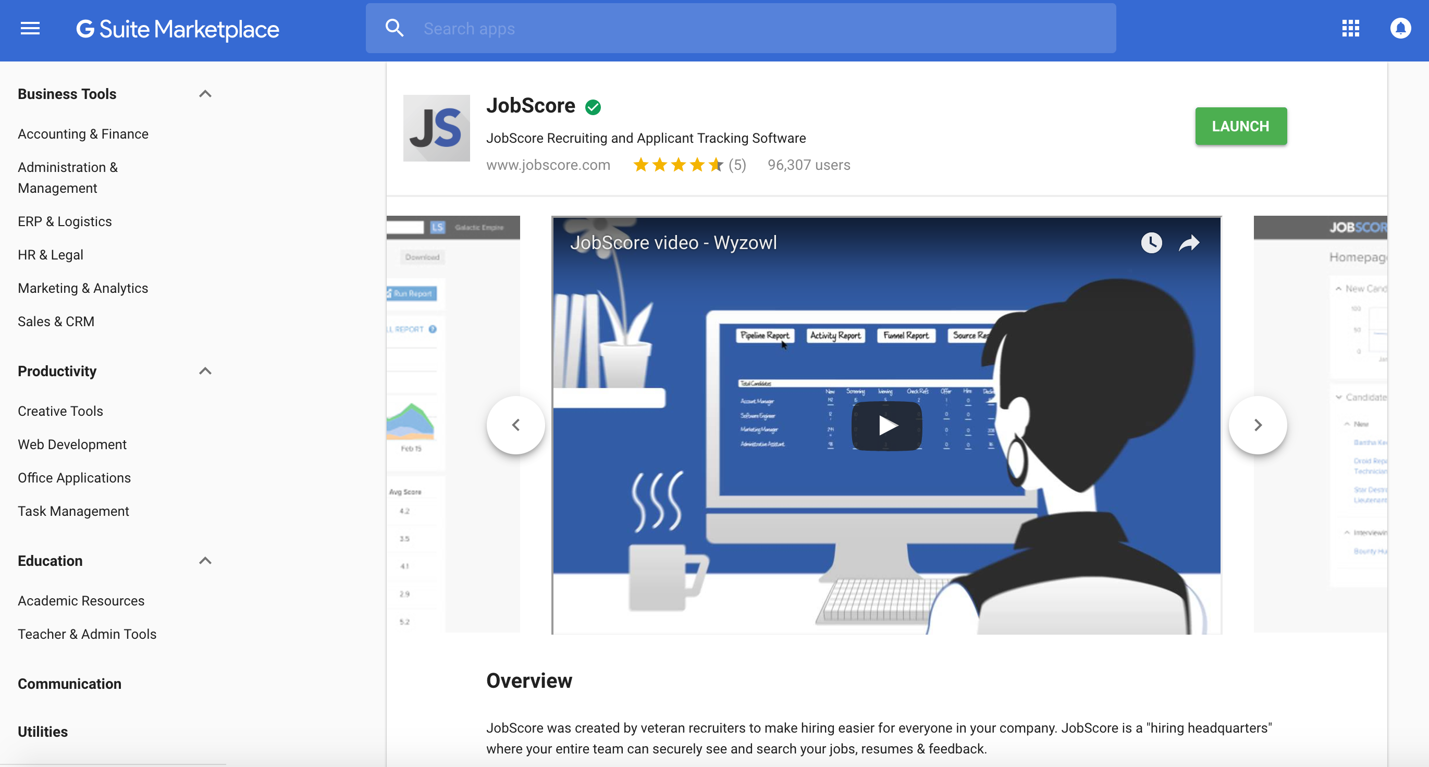Collapse the Productivity section
The width and height of the screenshot is (1429, 767).
pos(205,371)
